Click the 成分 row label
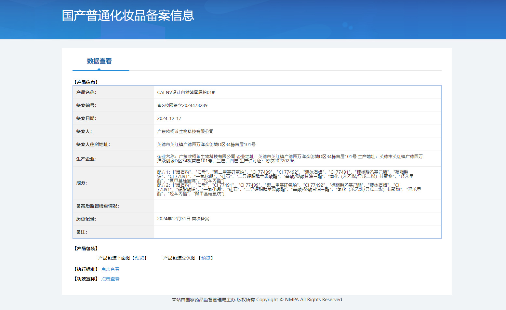 [82, 183]
